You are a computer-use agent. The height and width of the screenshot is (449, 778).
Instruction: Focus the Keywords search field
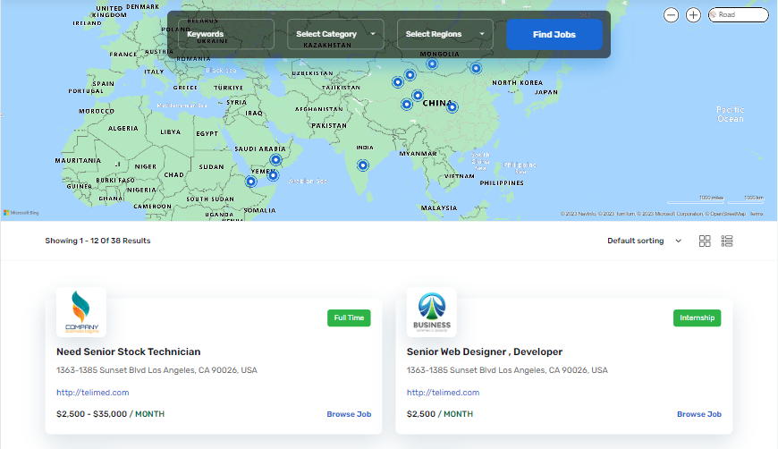tap(226, 34)
